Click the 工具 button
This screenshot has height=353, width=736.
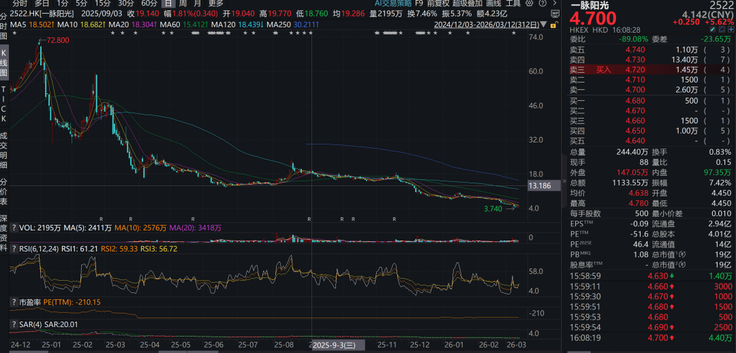tap(512, 3)
